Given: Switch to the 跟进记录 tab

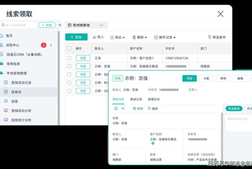Looking at the screenshot, I should 136,99.
